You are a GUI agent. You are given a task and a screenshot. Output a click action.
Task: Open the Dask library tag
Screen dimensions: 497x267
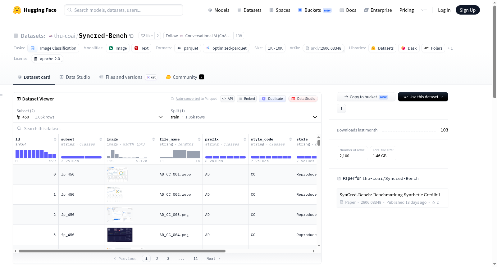tap(409, 48)
